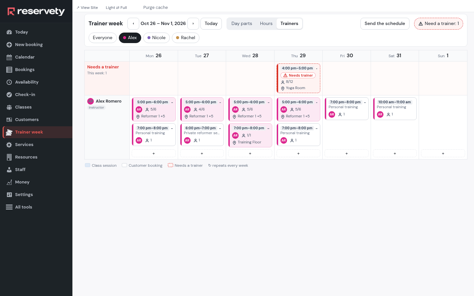Open the Classes group icon
474x296 pixels.
pos(9,107)
